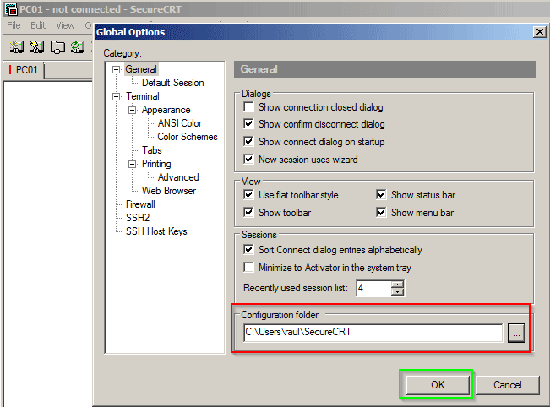
Task: Toggle Minimize to Activator in system tray
Action: 248,268
